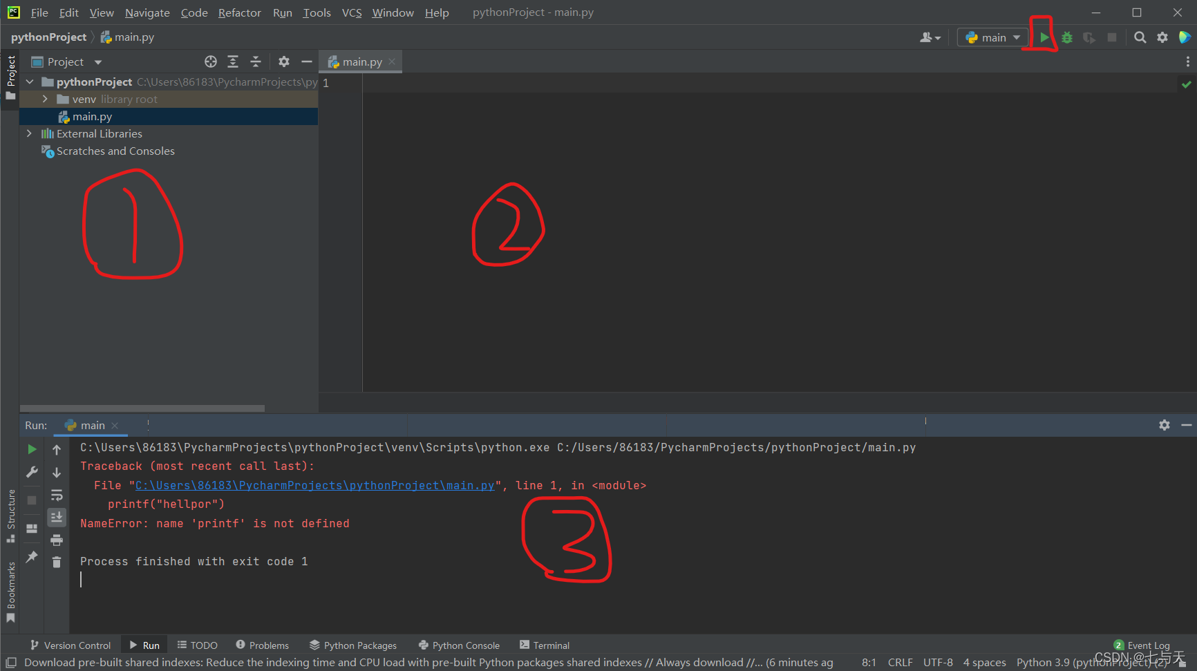1197x671 pixels.
Task: Toggle the Structure side panel
Action: click(10, 516)
